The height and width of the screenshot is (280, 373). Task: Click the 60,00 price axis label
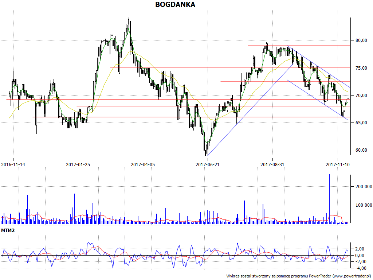(x=361, y=150)
